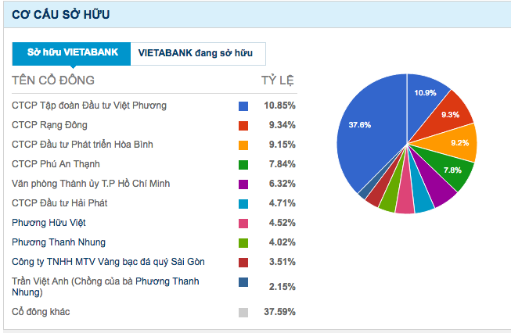Click the cyan Hải Phát legend swatch
The height and width of the screenshot is (333, 511).
(x=243, y=203)
